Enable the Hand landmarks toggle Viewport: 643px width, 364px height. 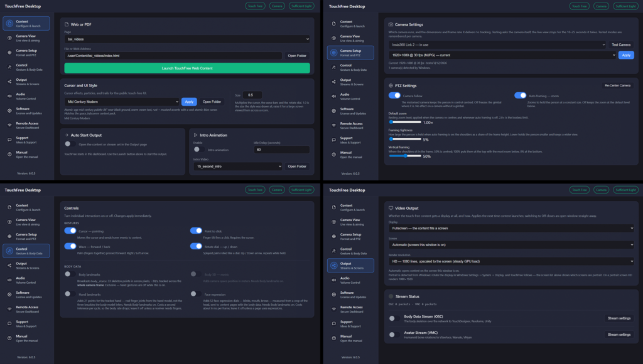70,294
